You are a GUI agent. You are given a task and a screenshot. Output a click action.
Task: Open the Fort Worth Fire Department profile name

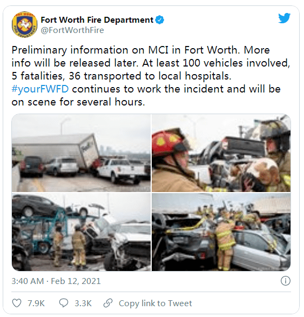pos(97,20)
